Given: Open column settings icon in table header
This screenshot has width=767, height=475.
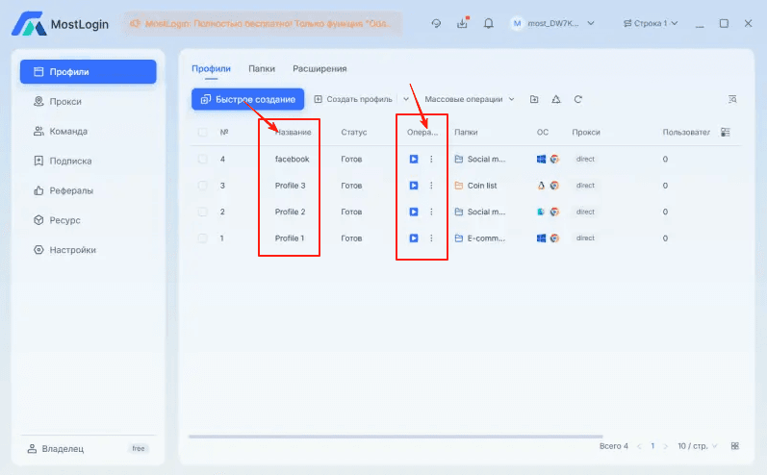Looking at the screenshot, I should coord(726,132).
